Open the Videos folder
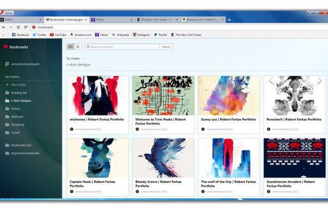 point(13,108)
